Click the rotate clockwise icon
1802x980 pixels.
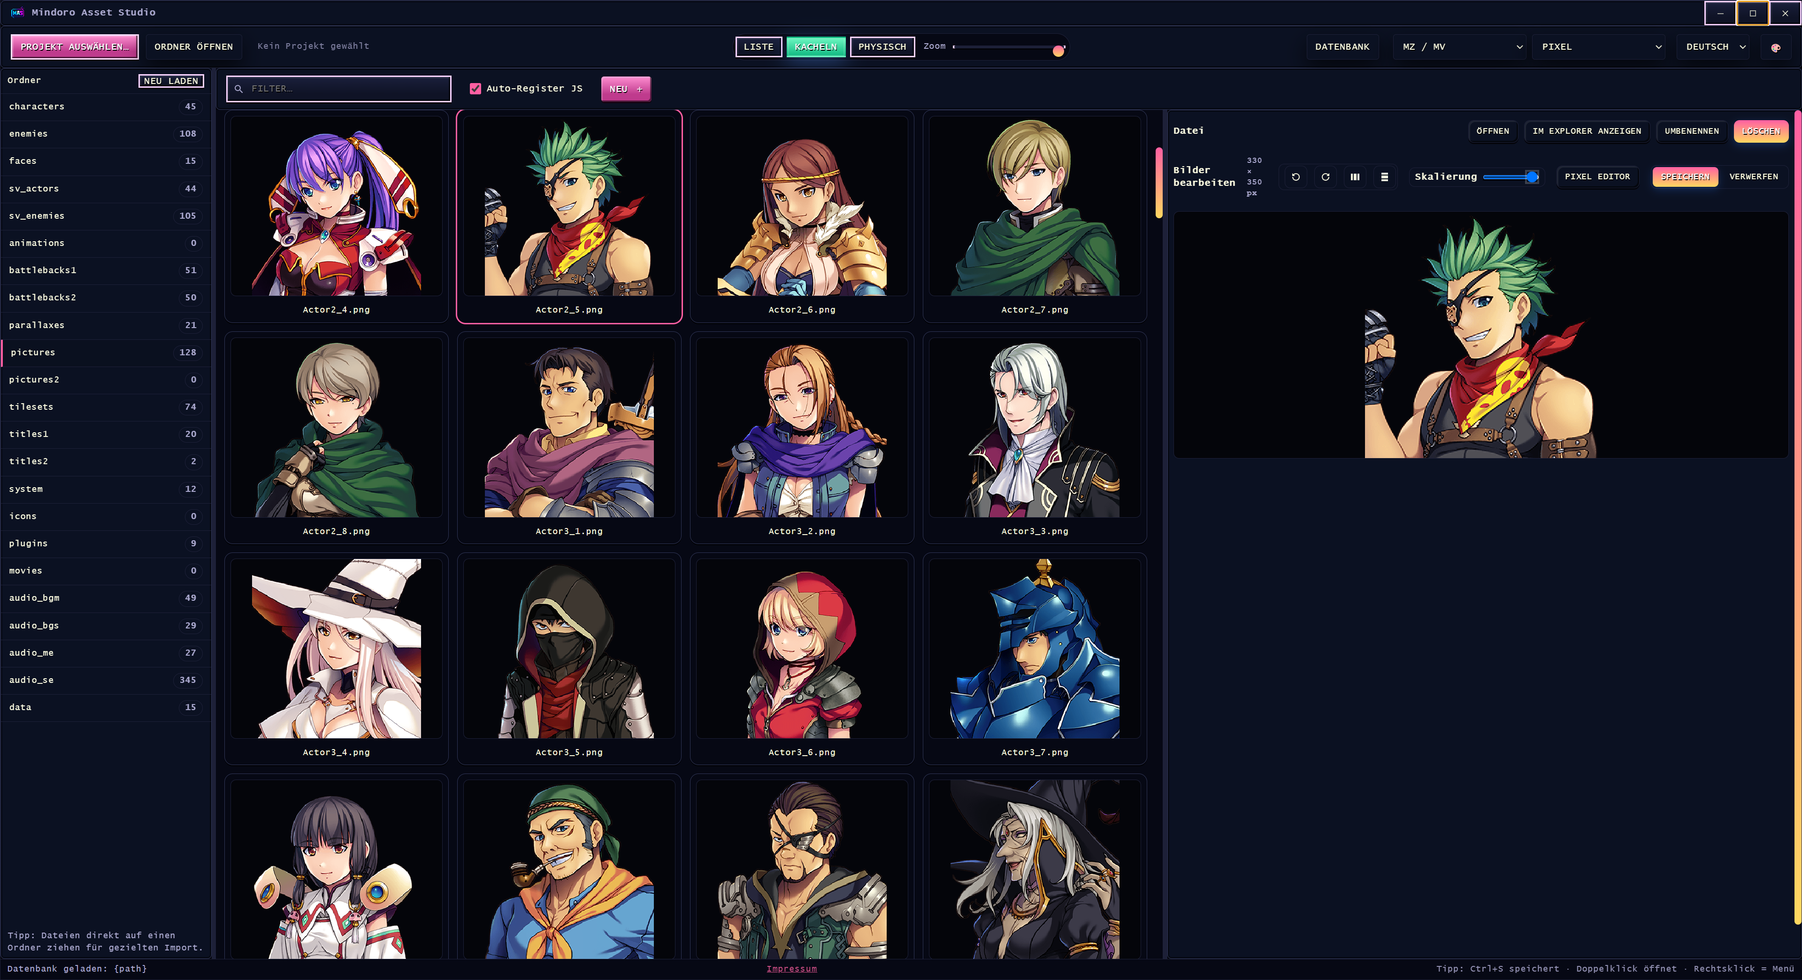(1325, 177)
